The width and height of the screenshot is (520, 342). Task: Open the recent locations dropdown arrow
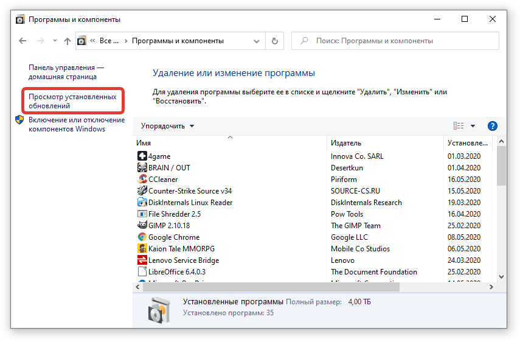coord(55,41)
